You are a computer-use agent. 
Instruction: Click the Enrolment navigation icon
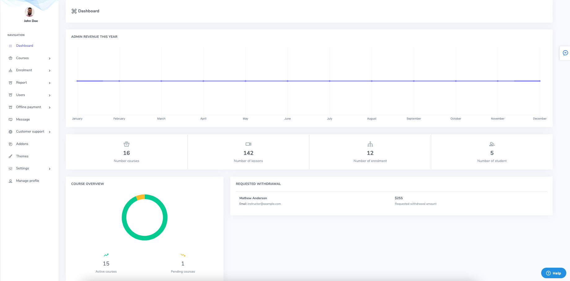pos(11,70)
